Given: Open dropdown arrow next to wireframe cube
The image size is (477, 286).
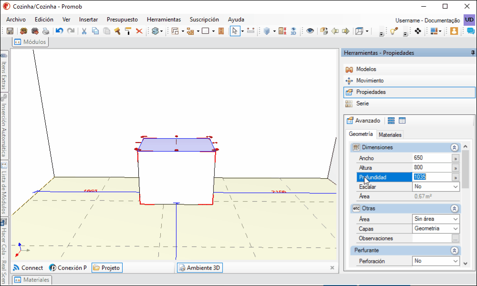Looking at the screenshot, I should pos(367,31).
